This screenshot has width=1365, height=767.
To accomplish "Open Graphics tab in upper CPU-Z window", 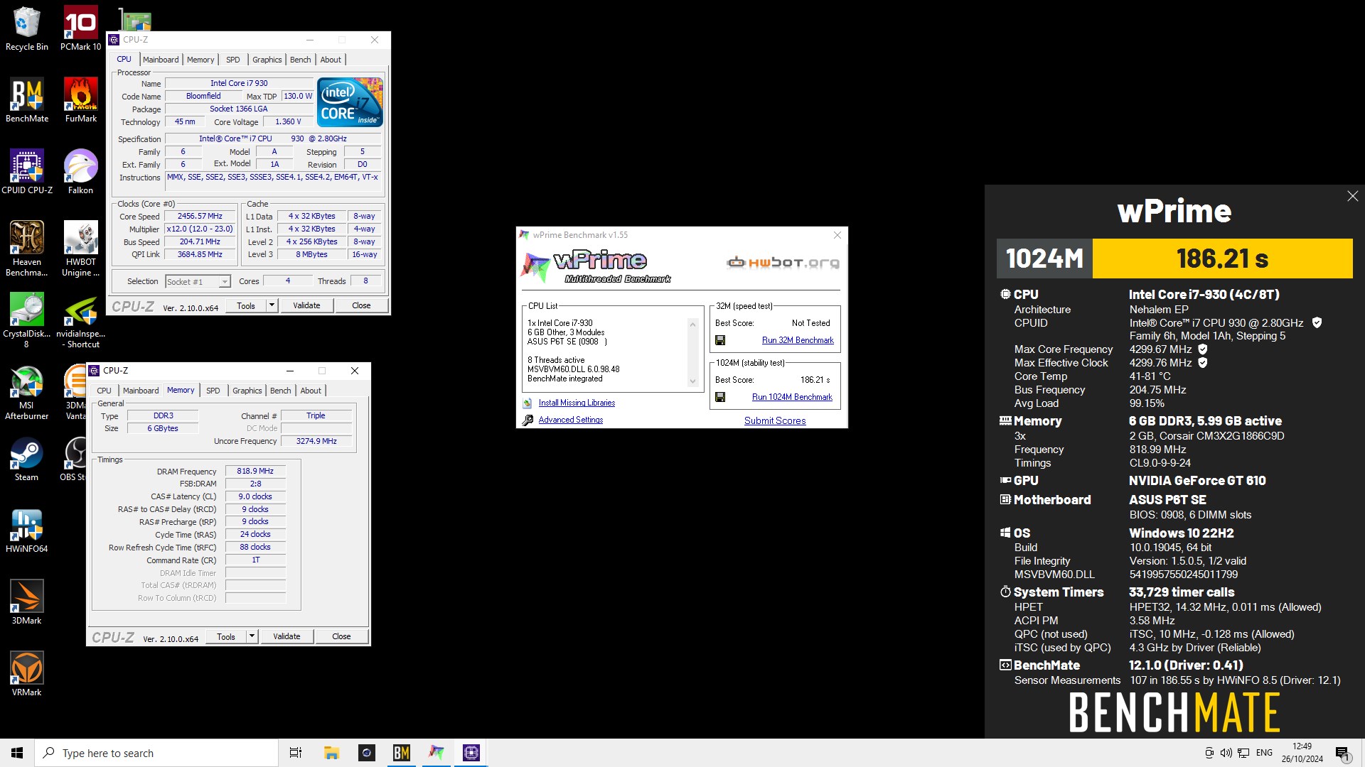I will (x=267, y=60).
